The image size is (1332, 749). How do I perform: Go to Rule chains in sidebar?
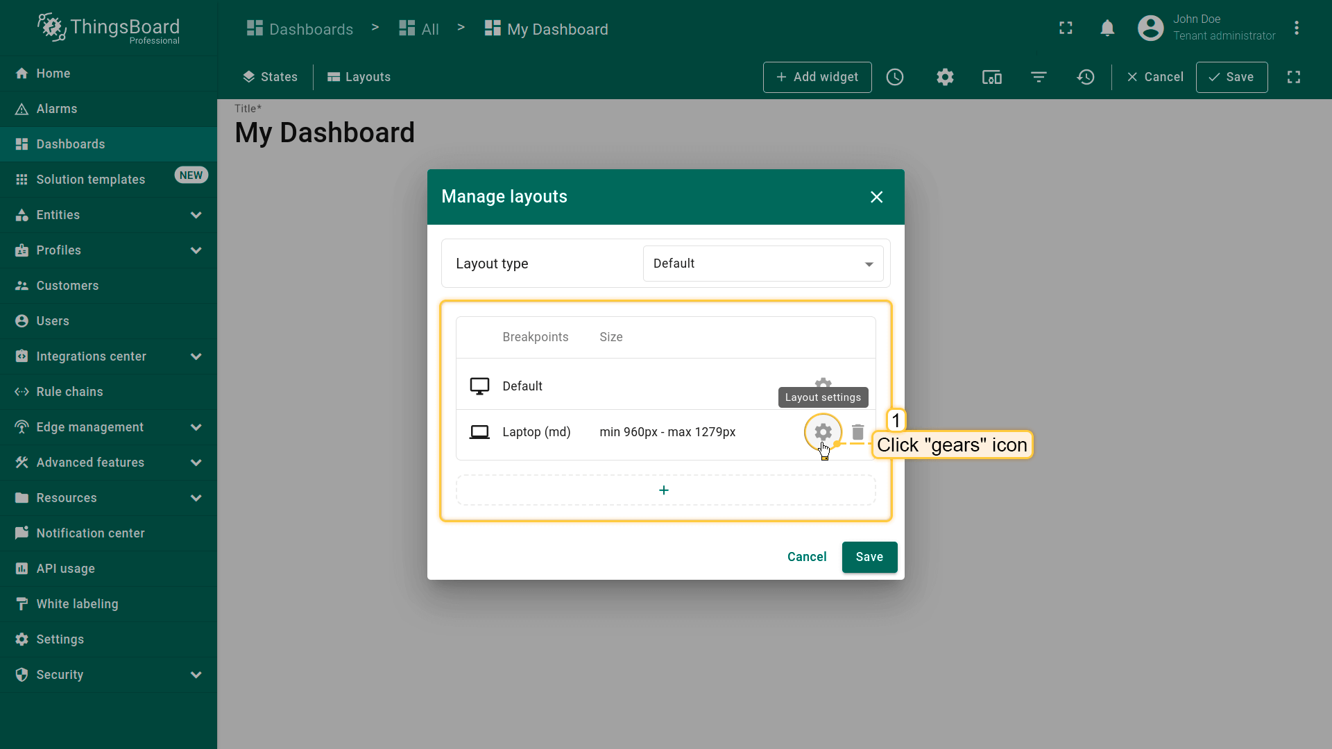pos(69,392)
